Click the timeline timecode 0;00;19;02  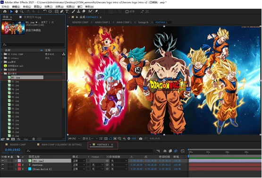(x=13, y=150)
